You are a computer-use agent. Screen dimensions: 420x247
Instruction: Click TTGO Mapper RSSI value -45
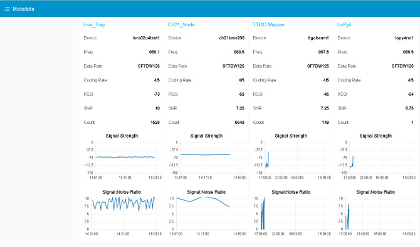coord(326,94)
